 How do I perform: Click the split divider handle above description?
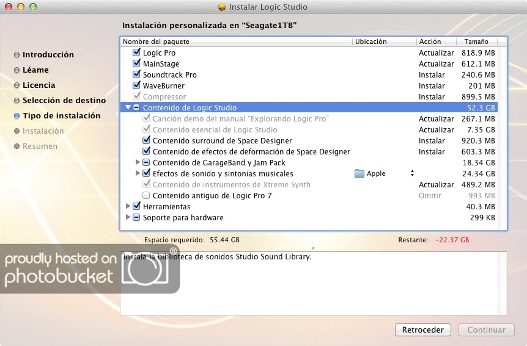(x=313, y=248)
